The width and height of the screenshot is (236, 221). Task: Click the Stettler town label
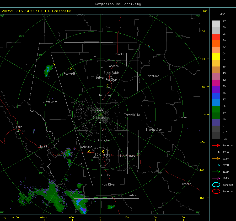[153, 76]
